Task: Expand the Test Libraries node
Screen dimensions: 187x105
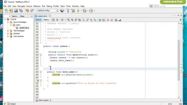Action: (8, 36)
